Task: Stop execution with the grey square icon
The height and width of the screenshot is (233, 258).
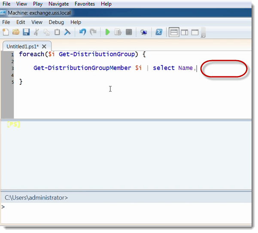Action: point(129,32)
